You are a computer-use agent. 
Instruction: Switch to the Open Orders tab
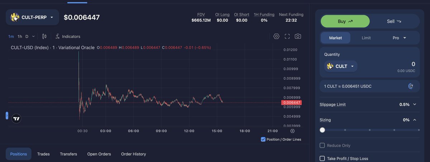coord(99,154)
